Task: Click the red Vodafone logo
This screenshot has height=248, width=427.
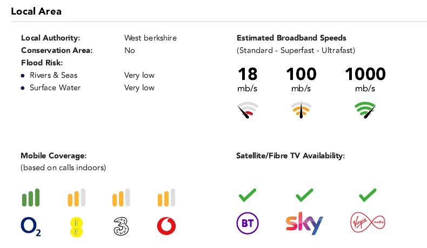Action: coord(166,225)
